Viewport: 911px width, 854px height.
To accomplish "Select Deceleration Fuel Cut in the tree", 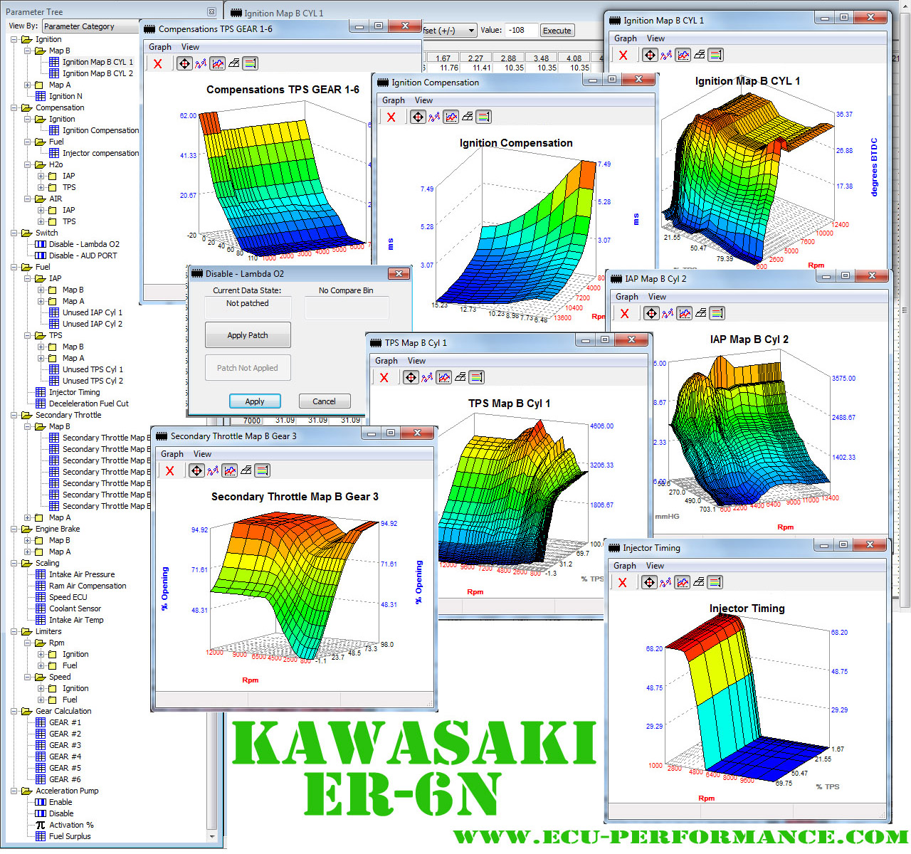I will click(89, 404).
